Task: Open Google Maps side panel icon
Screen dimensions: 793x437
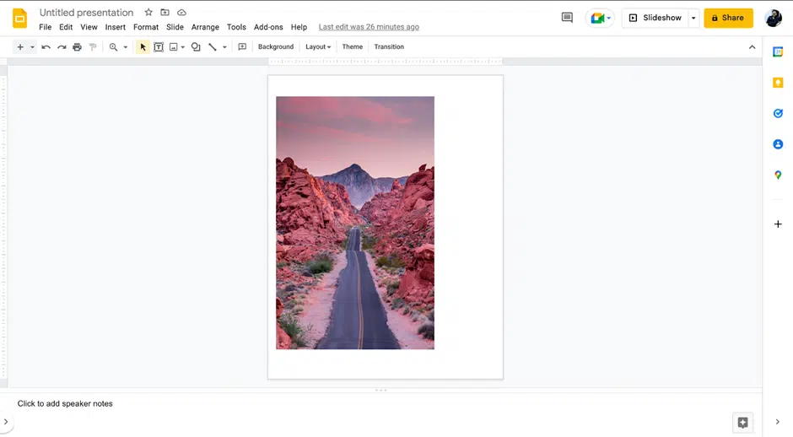Action: [x=778, y=175]
